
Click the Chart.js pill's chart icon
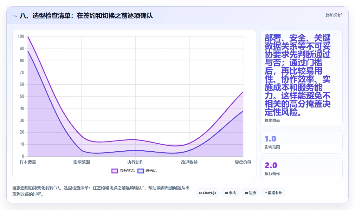point(200,193)
